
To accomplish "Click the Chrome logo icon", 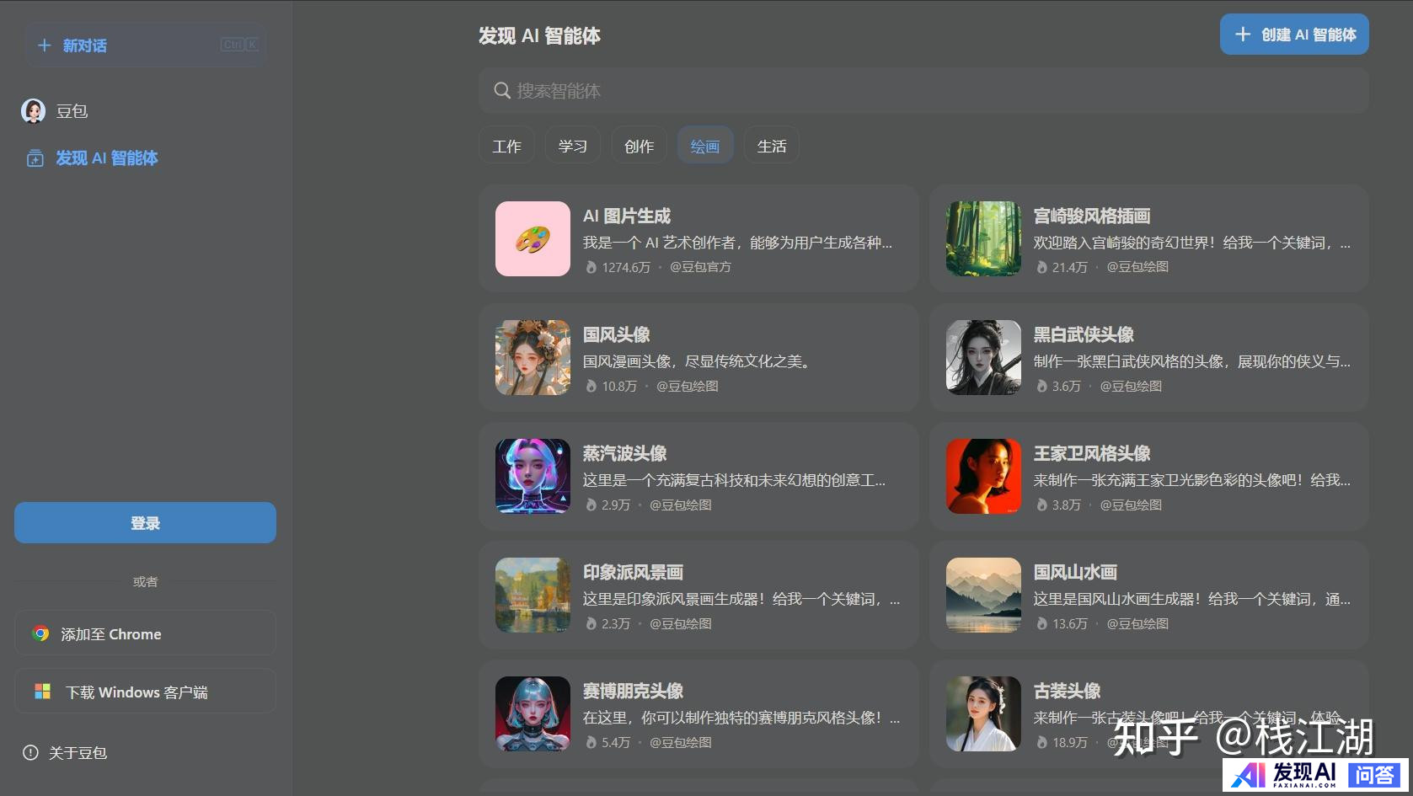I will point(40,633).
